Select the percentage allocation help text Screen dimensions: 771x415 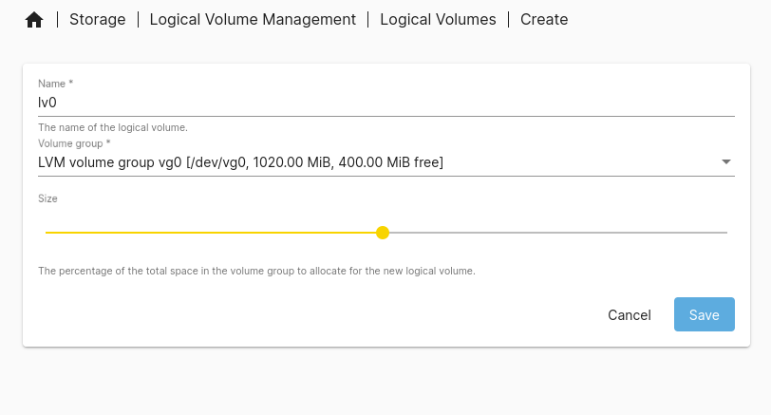click(x=256, y=271)
